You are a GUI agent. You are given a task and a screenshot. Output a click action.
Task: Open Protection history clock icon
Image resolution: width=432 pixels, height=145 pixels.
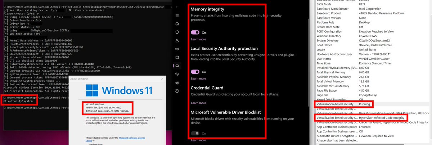177,91
